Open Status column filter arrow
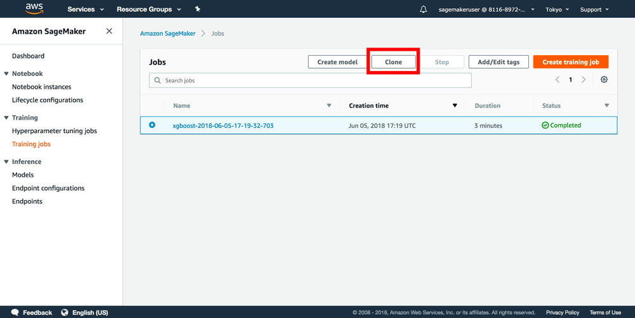This screenshot has height=318, width=635. tap(606, 105)
